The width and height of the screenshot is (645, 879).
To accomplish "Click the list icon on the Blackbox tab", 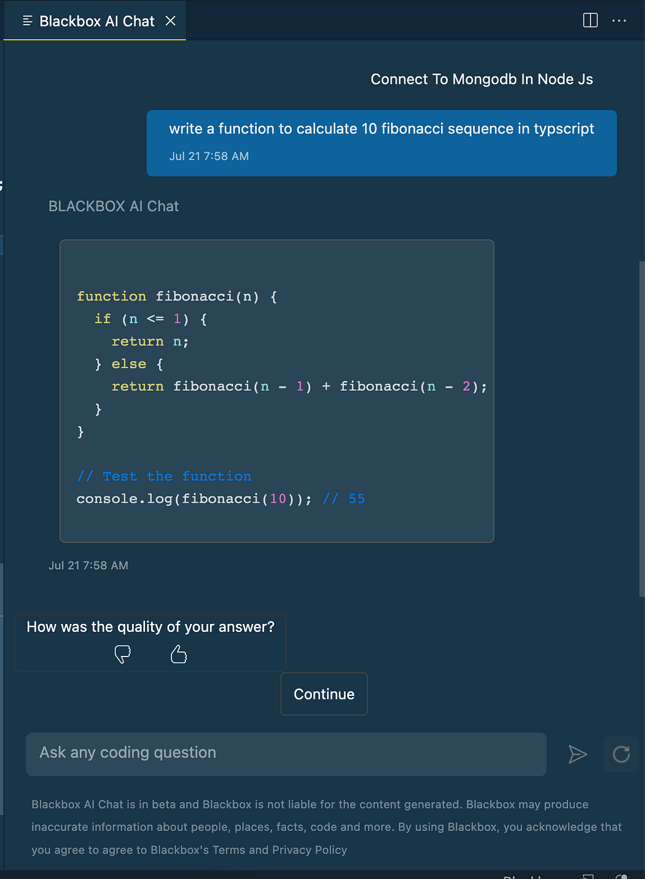I will tap(27, 21).
